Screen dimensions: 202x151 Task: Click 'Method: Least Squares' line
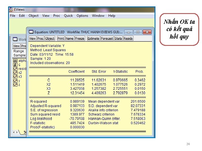click(x=48, y=50)
